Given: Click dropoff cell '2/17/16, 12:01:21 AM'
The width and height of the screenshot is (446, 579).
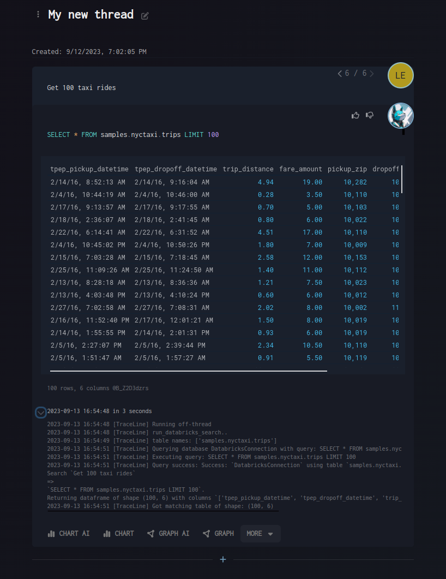Looking at the screenshot, I should [x=174, y=320].
